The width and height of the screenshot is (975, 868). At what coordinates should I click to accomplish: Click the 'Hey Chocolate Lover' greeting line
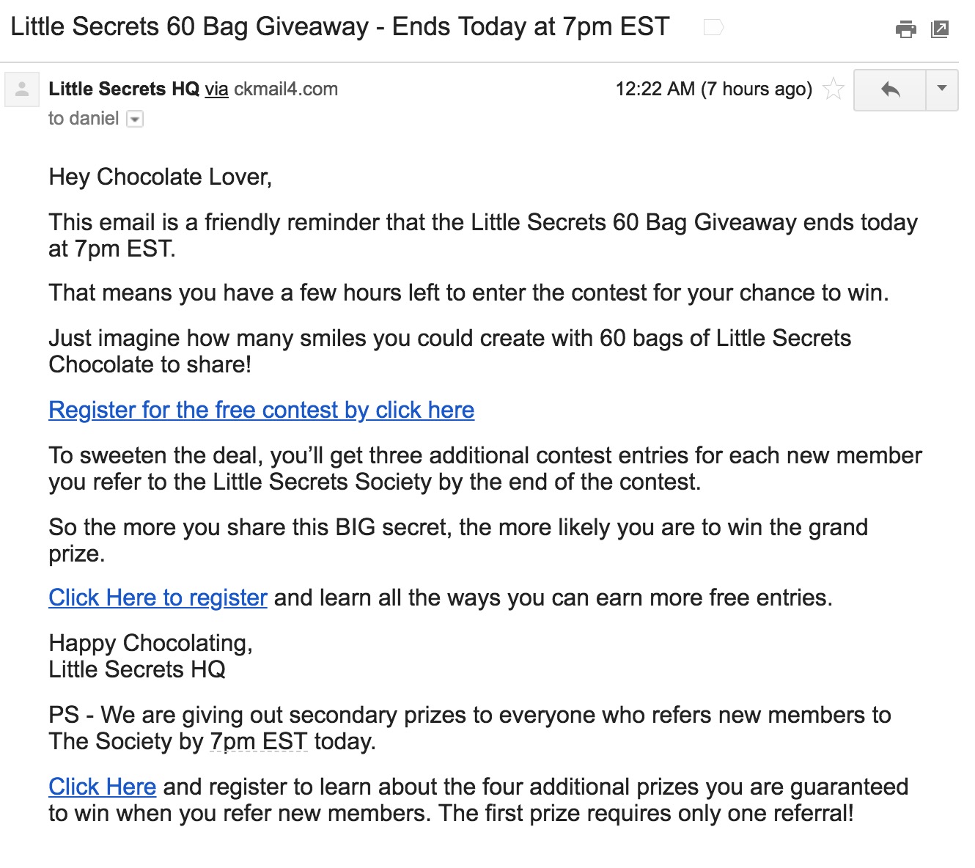point(160,177)
